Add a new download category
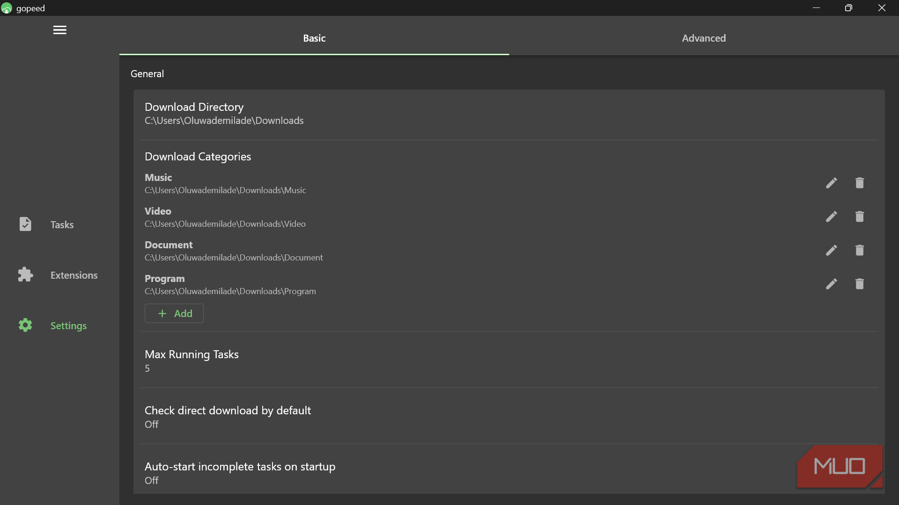899x505 pixels. pos(174,313)
